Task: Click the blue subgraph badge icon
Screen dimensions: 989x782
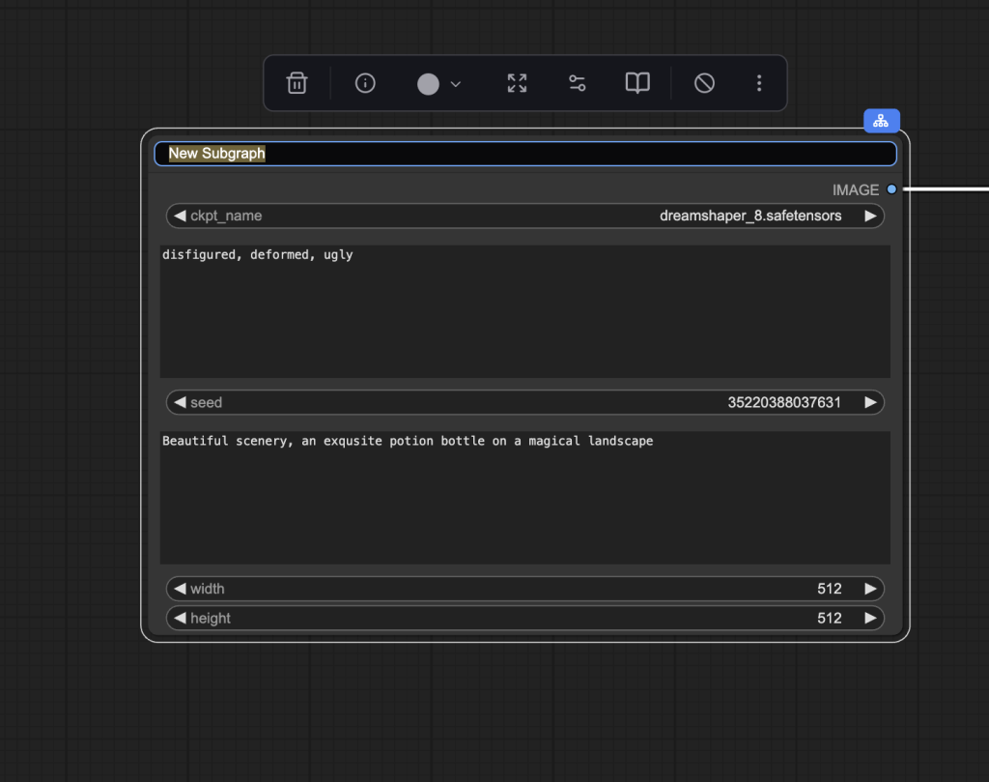Action: pos(881,121)
